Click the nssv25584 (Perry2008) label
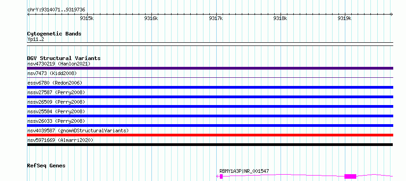Viewport: 406px width, 181px height. [56, 111]
